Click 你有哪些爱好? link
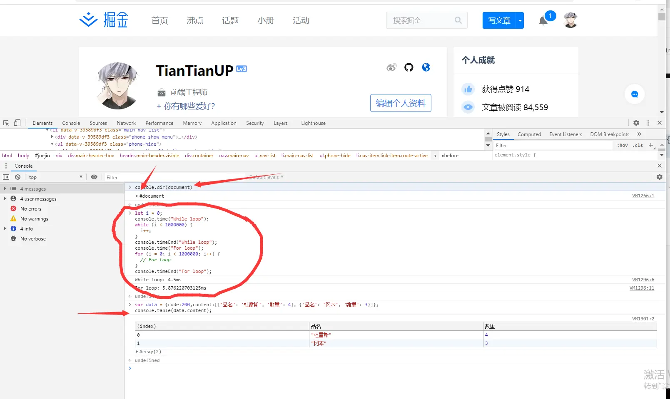 [186, 106]
